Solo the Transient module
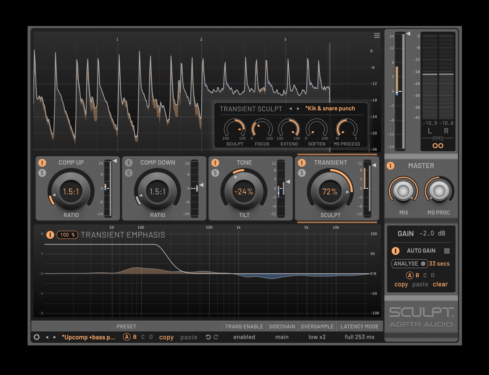This screenshot has width=489, height=375. (x=302, y=173)
